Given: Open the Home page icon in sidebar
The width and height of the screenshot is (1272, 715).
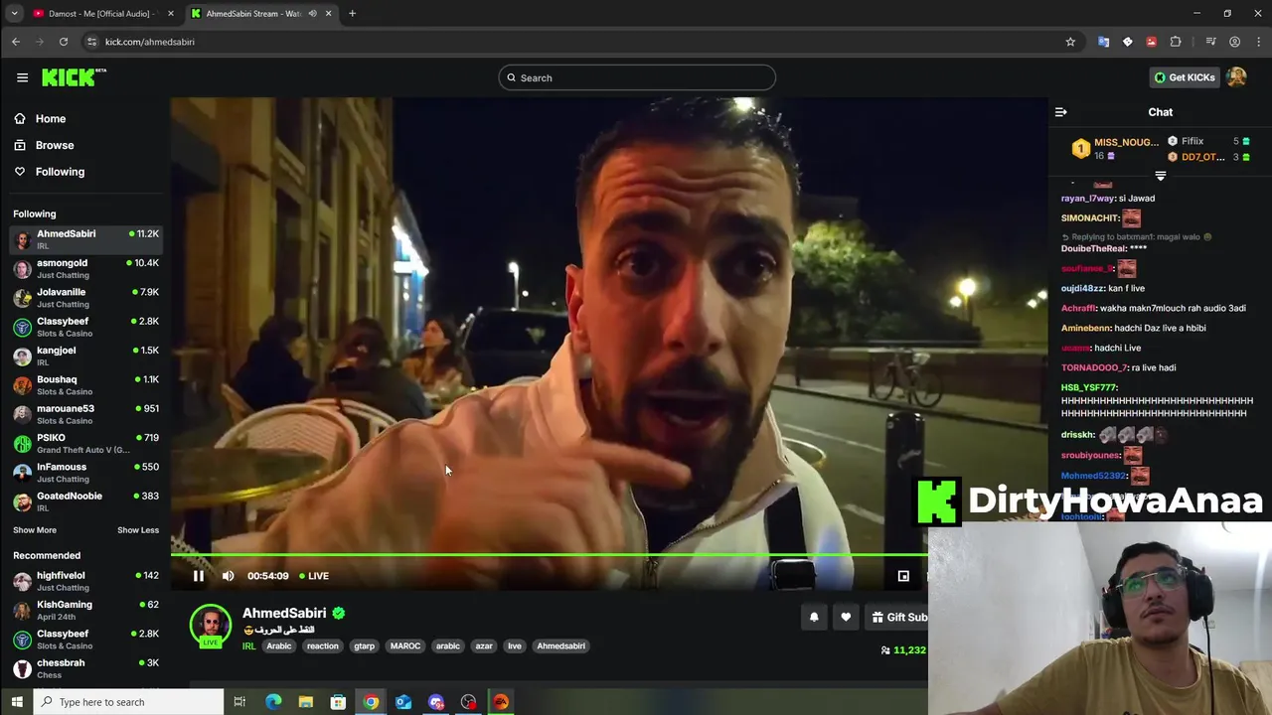Looking at the screenshot, I should pos(20,118).
